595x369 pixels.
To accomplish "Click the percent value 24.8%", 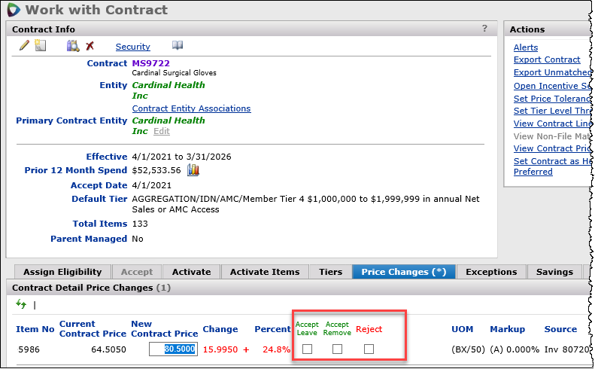I will [276, 349].
